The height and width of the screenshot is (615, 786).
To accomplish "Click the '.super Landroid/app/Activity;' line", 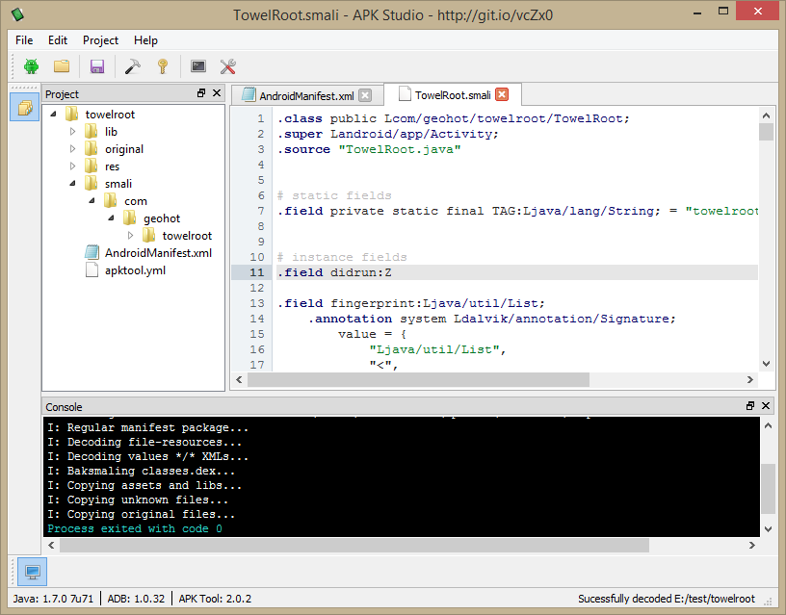I will (388, 134).
